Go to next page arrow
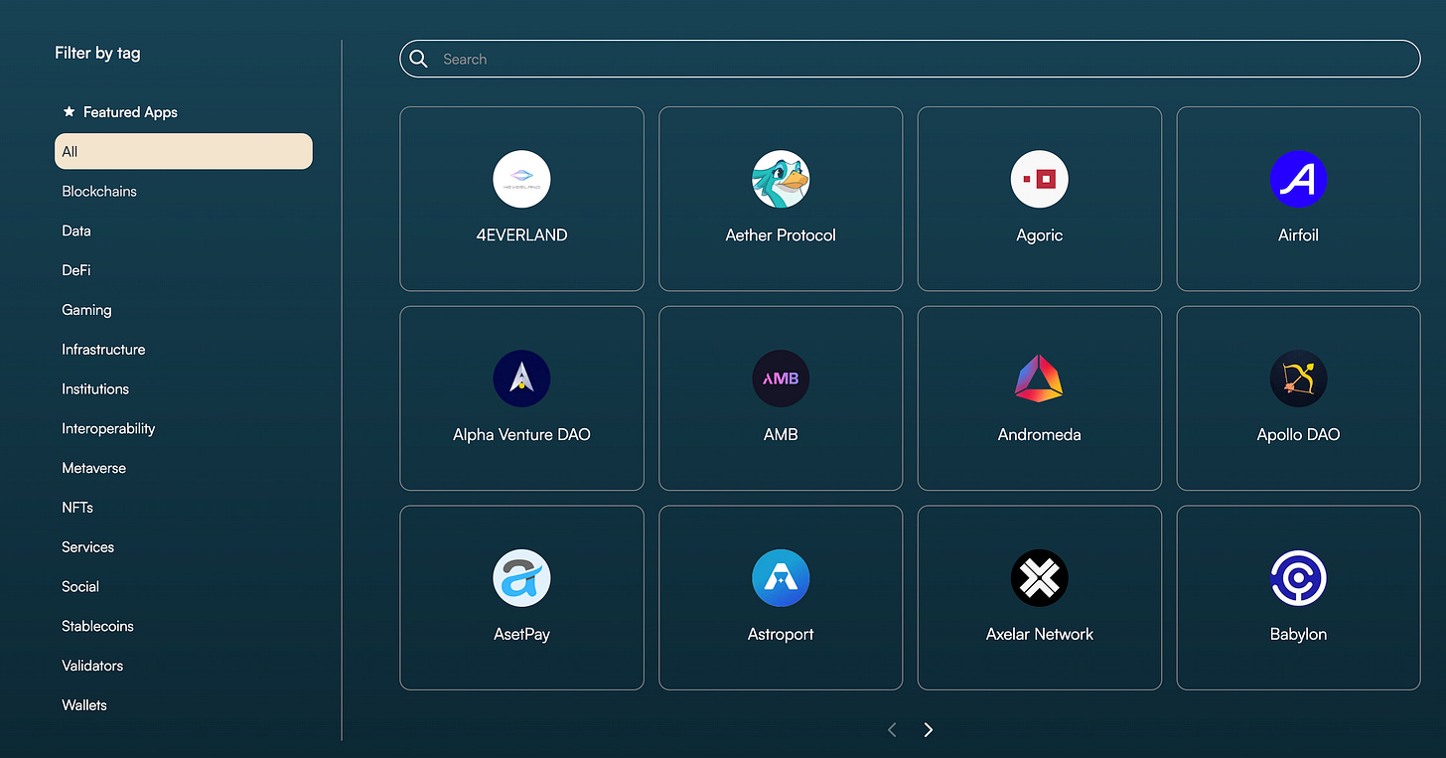 tap(929, 730)
